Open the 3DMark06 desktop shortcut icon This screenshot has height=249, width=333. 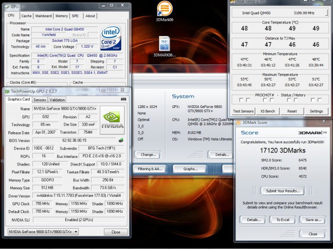point(165,9)
